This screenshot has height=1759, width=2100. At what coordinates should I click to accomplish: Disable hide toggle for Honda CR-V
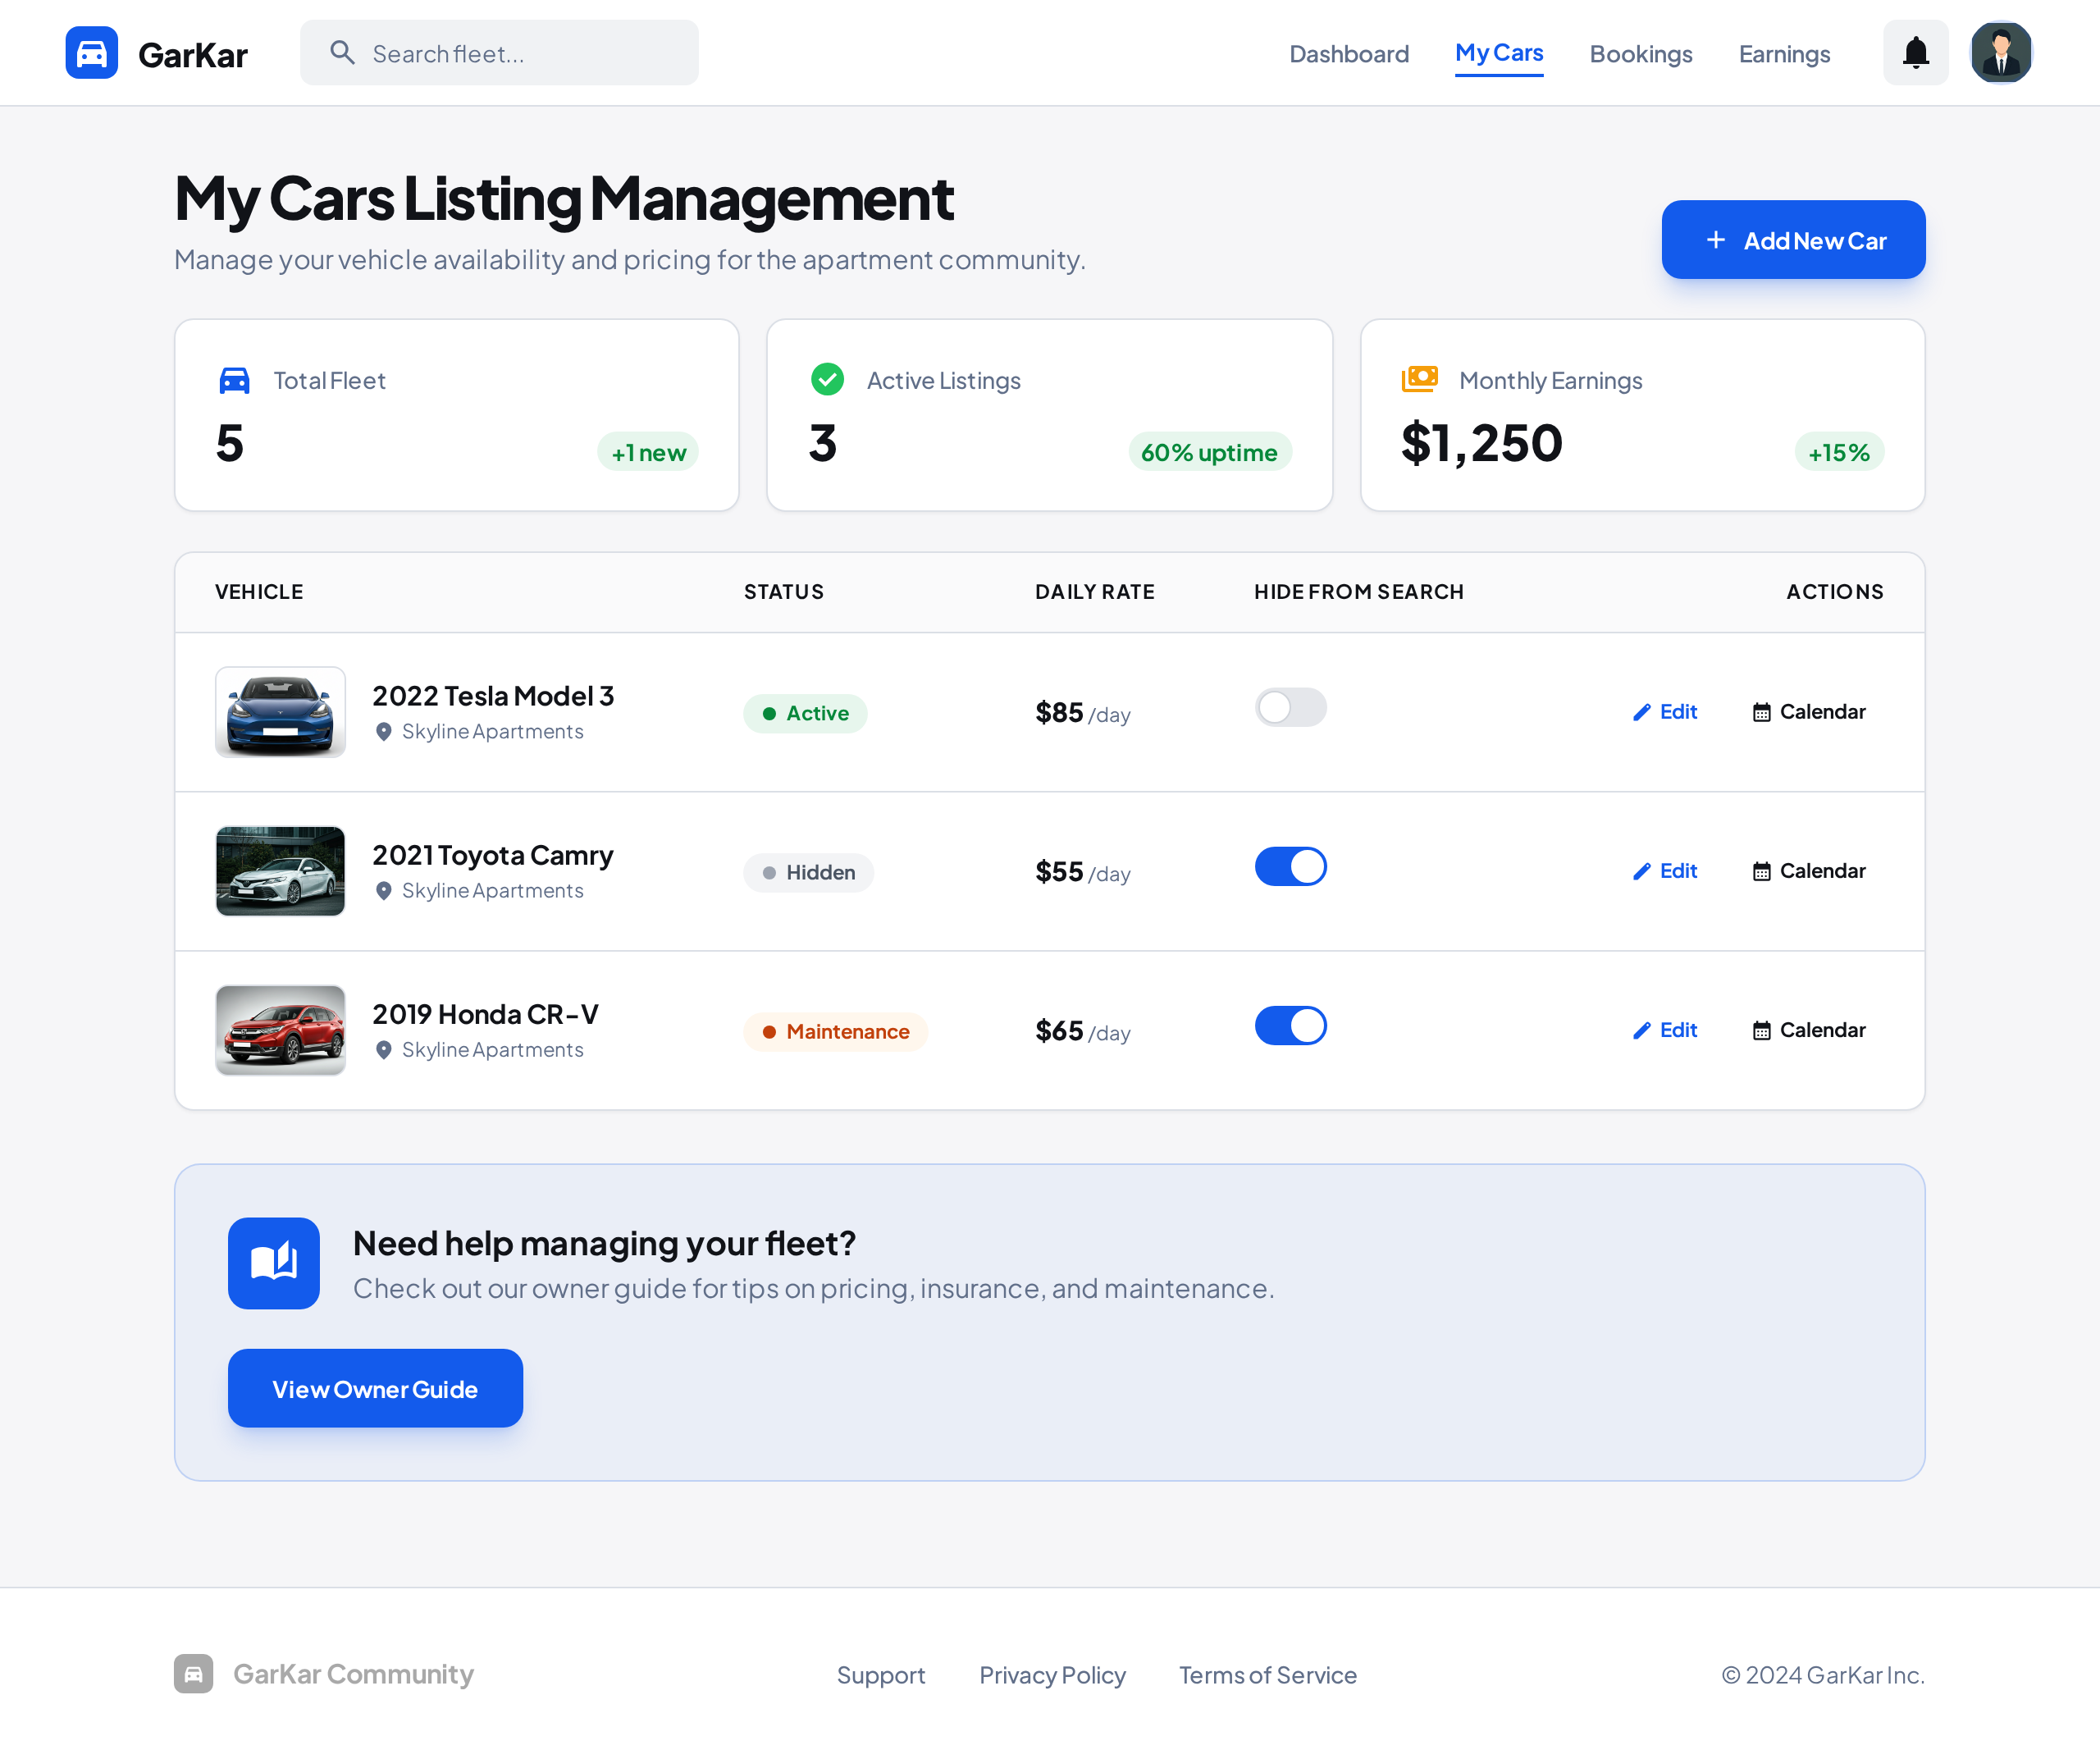(1290, 1026)
